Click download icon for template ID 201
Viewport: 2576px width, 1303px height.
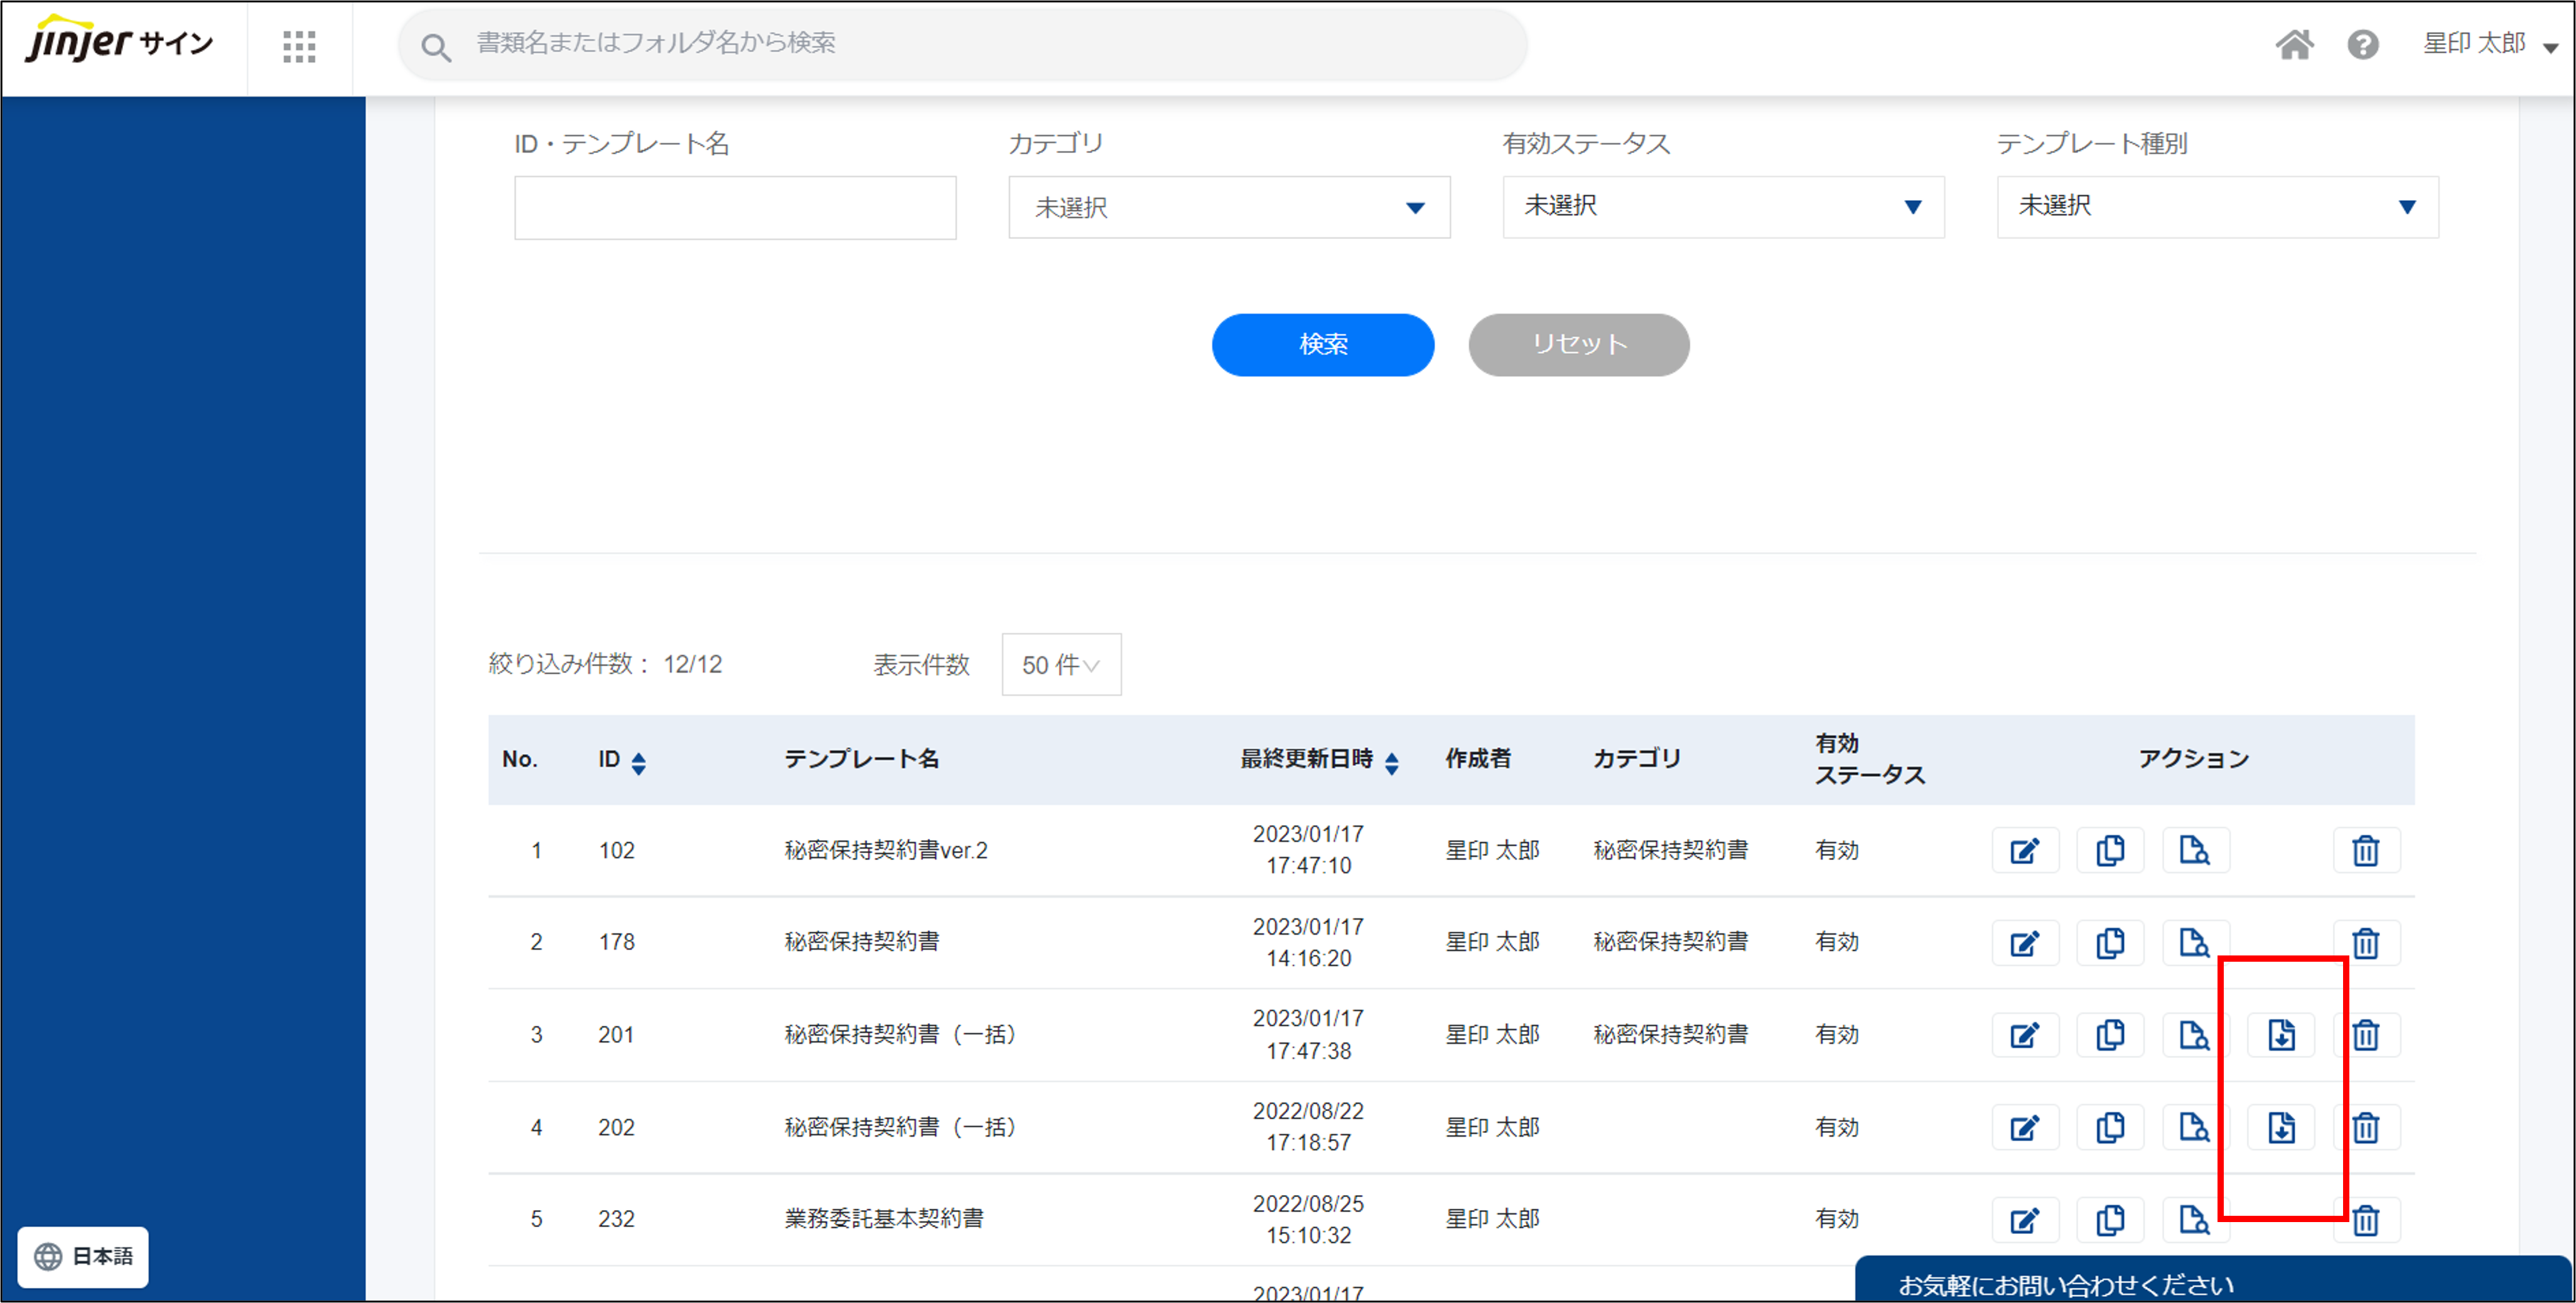[x=2280, y=1035]
